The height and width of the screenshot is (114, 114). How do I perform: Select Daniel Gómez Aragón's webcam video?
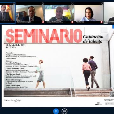[x=30, y=13]
